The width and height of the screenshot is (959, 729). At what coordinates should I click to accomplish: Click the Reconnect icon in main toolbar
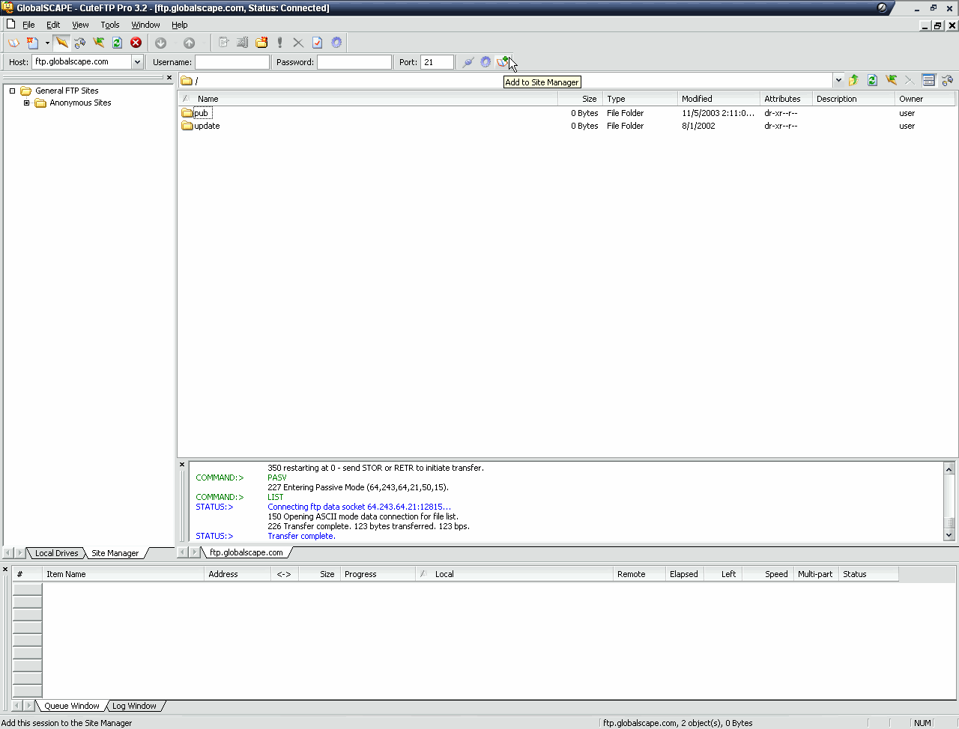[x=99, y=43]
